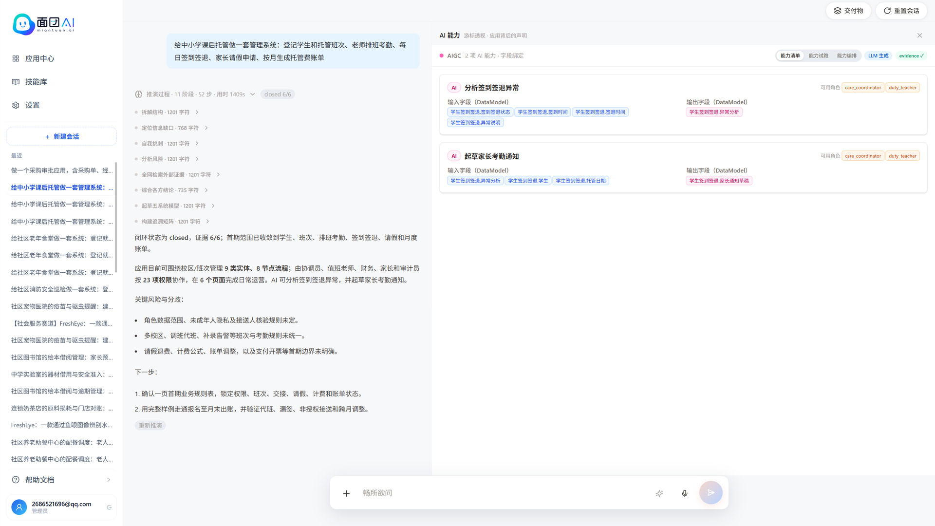935x526 pixels.
Task: Collapse the 推演过程 summary chevron
Action: point(252,94)
